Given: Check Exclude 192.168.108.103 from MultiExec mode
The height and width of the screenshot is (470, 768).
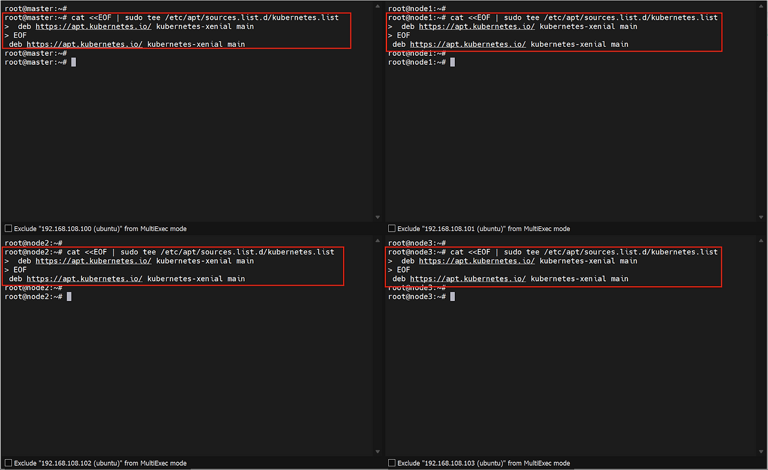Looking at the screenshot, I should (392, 463).
